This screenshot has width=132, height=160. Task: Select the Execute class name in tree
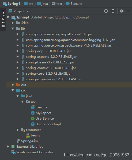[x=42, y=107]
